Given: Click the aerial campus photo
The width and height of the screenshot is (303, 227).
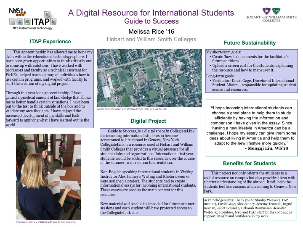Looking at the screenshot, I should 149,78.
